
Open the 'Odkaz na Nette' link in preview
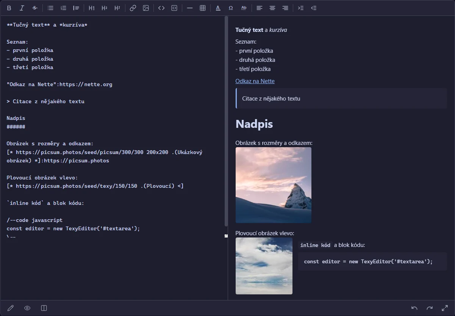click(255, 81)
